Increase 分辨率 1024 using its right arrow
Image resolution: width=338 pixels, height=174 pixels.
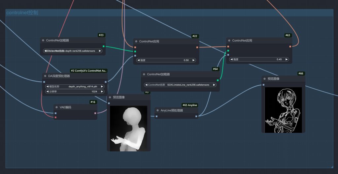coord(102,91)
